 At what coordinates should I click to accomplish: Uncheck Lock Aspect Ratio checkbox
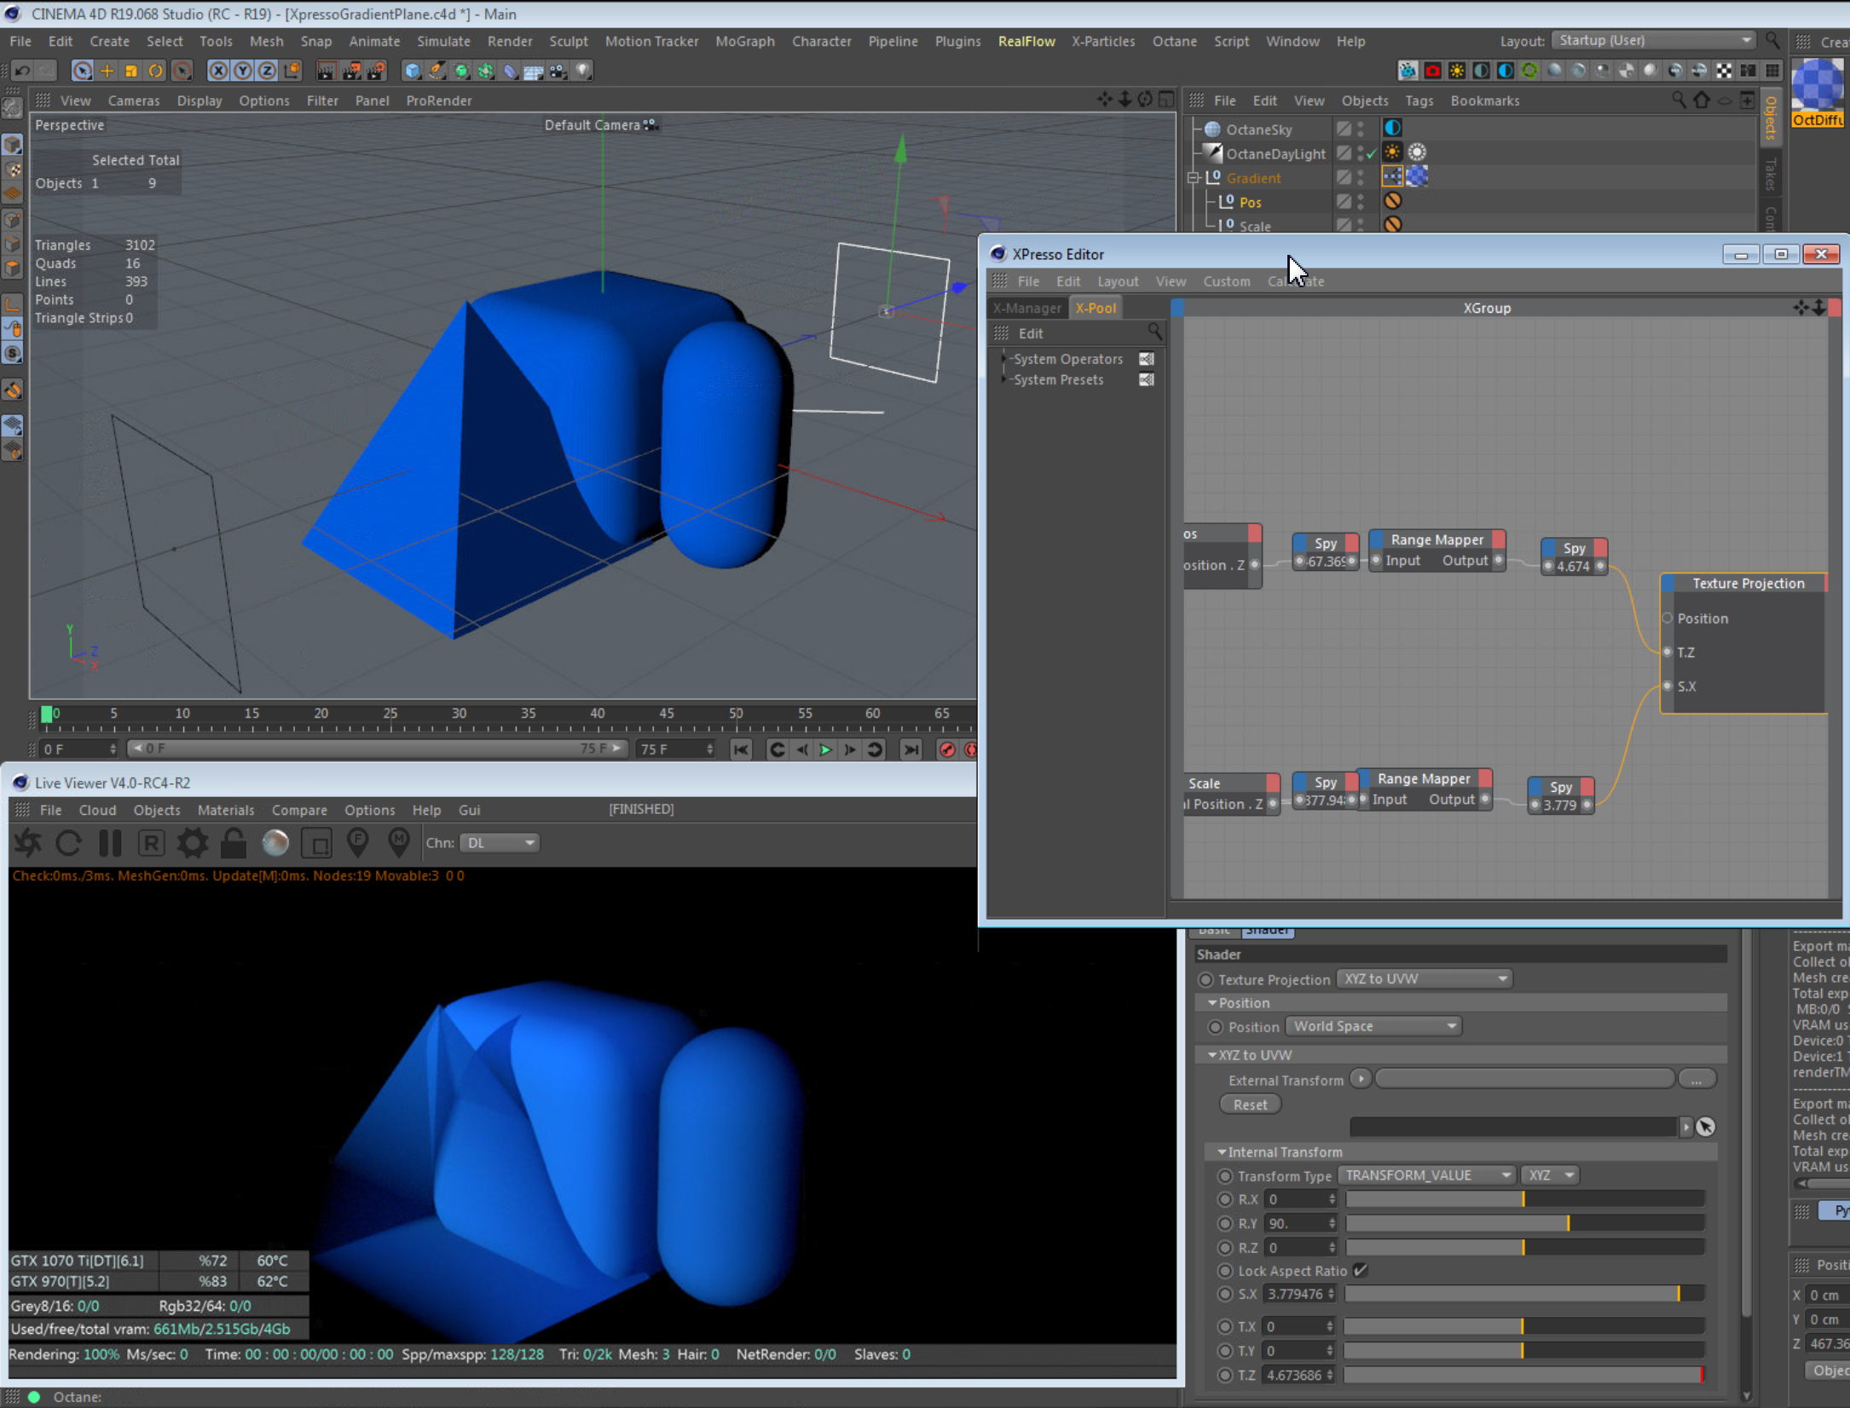1361,1270
